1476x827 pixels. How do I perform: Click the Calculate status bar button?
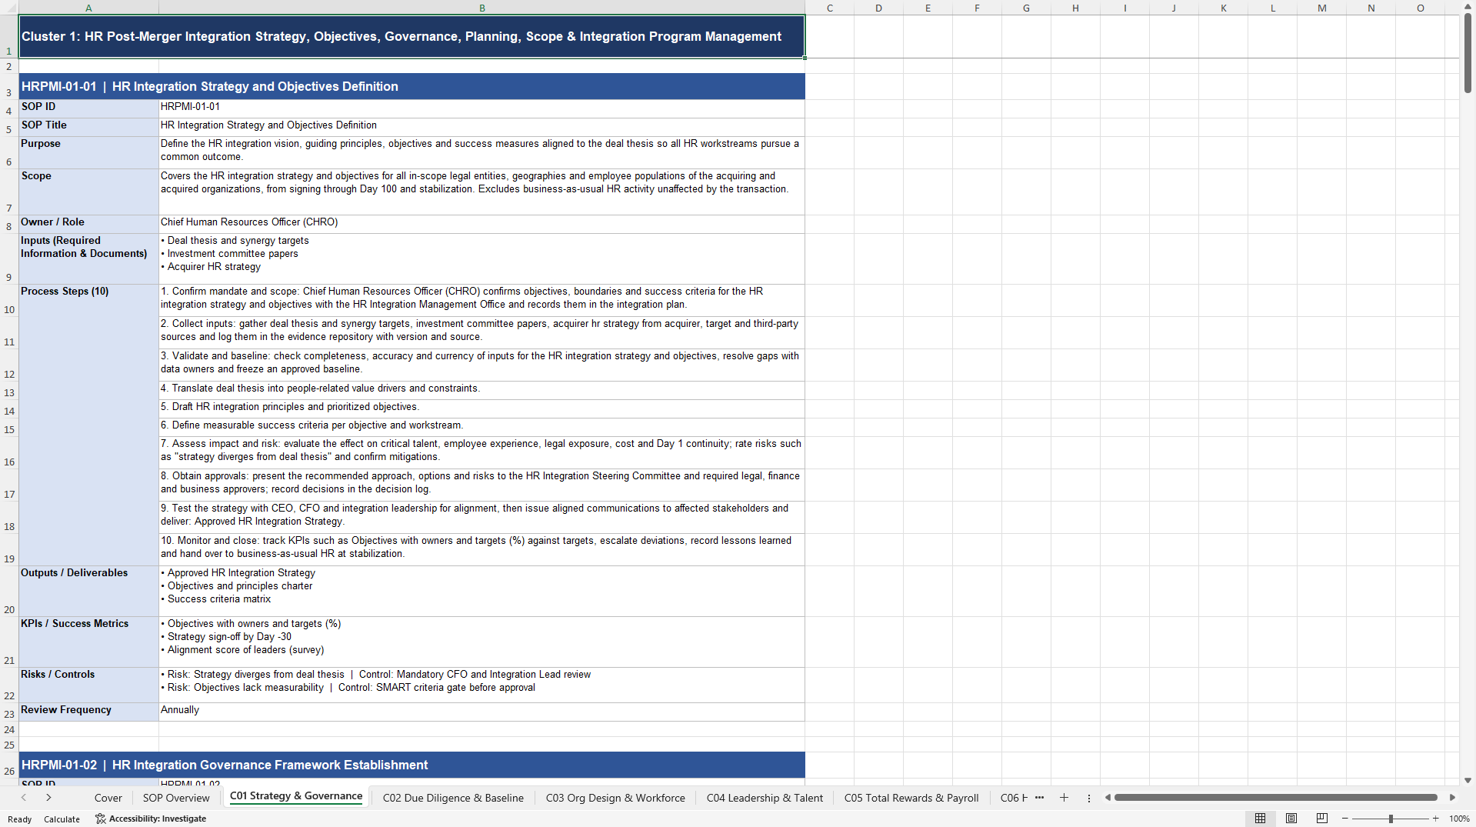[x=62, y=819]
